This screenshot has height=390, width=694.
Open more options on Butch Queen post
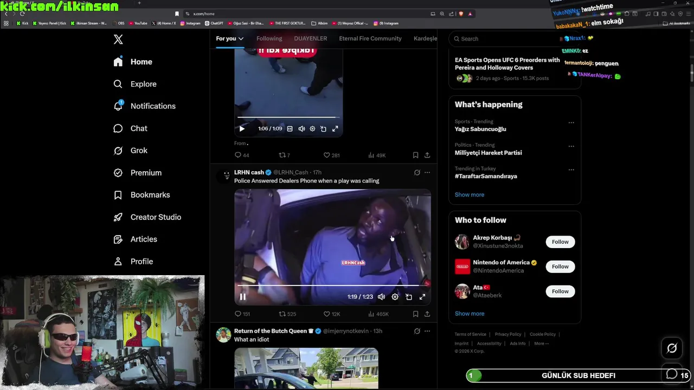[x=427, y=331]
